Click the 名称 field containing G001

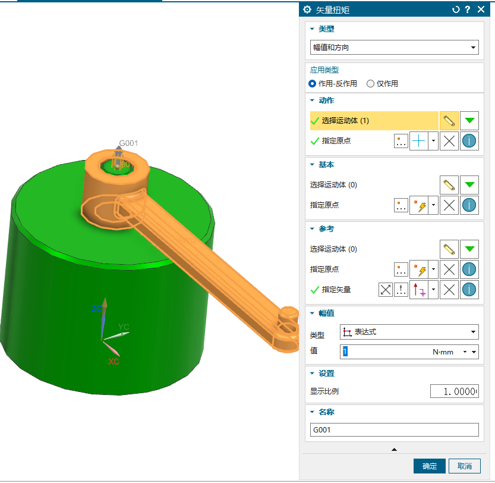394,430
